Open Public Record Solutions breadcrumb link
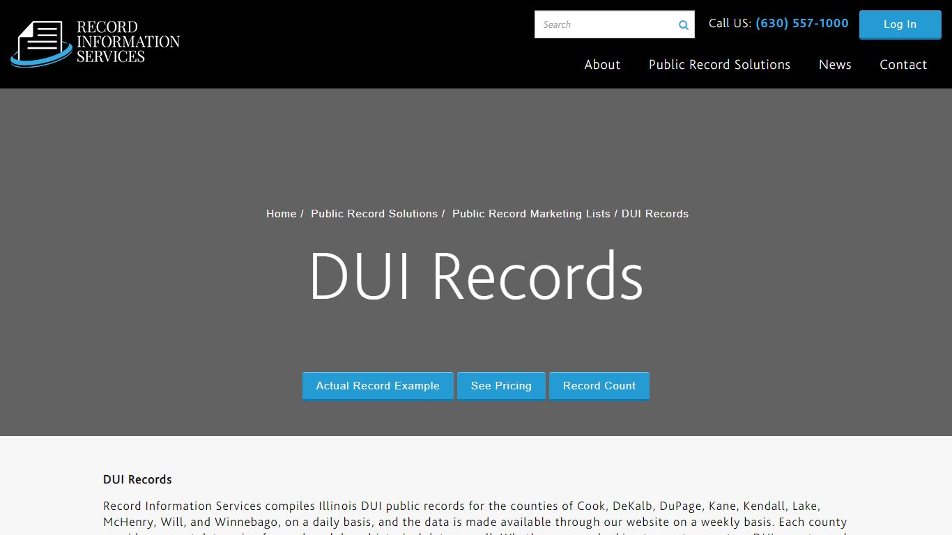This screenshot has width=952, height=535. tap(374, 214)
